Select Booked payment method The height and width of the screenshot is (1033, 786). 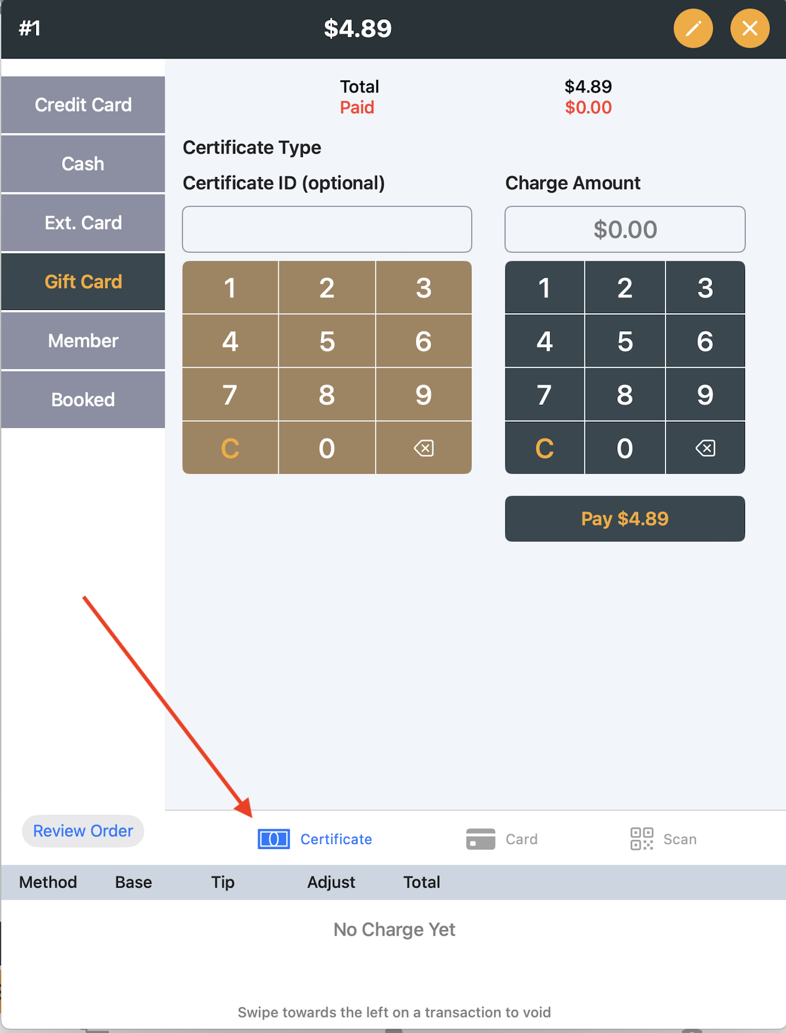coord(83,399)
